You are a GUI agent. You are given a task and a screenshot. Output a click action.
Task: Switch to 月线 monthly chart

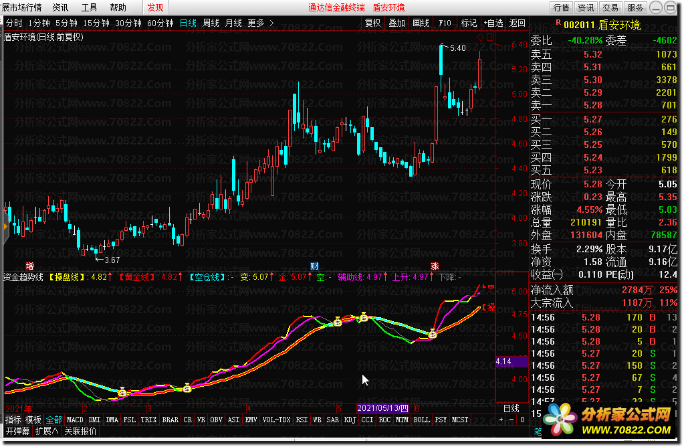pos(233,23)
